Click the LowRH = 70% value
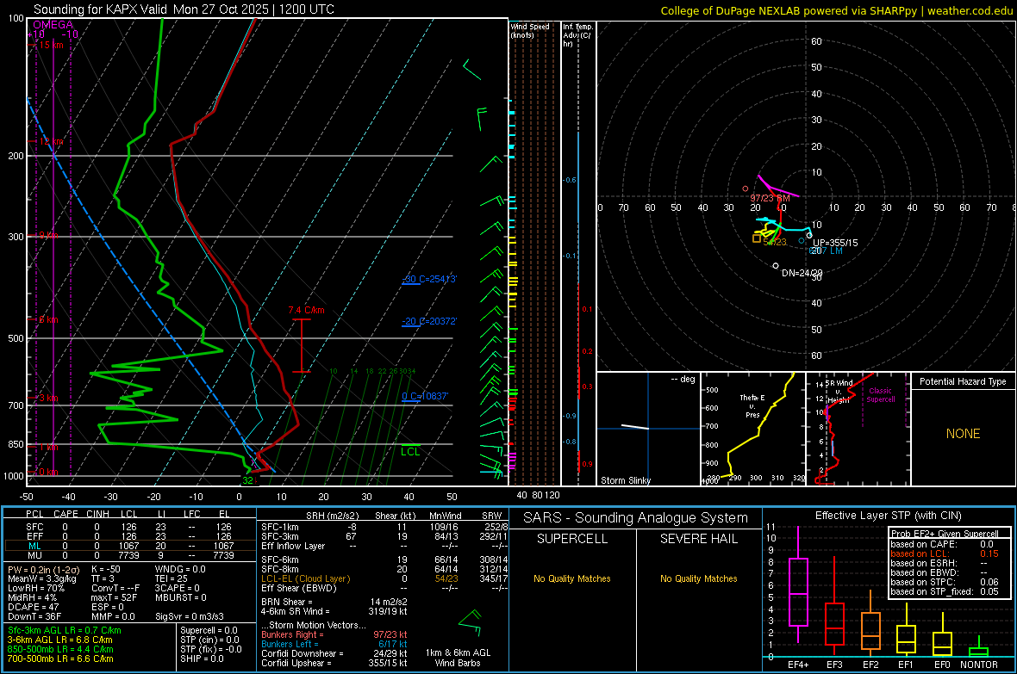This screenshot has width=1017, height=674. (36, 588)
